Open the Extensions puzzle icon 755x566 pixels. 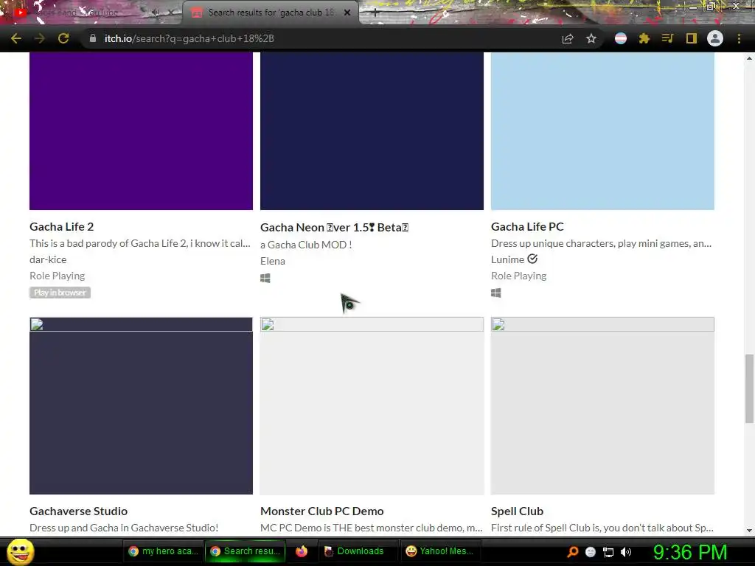point(644,38)
